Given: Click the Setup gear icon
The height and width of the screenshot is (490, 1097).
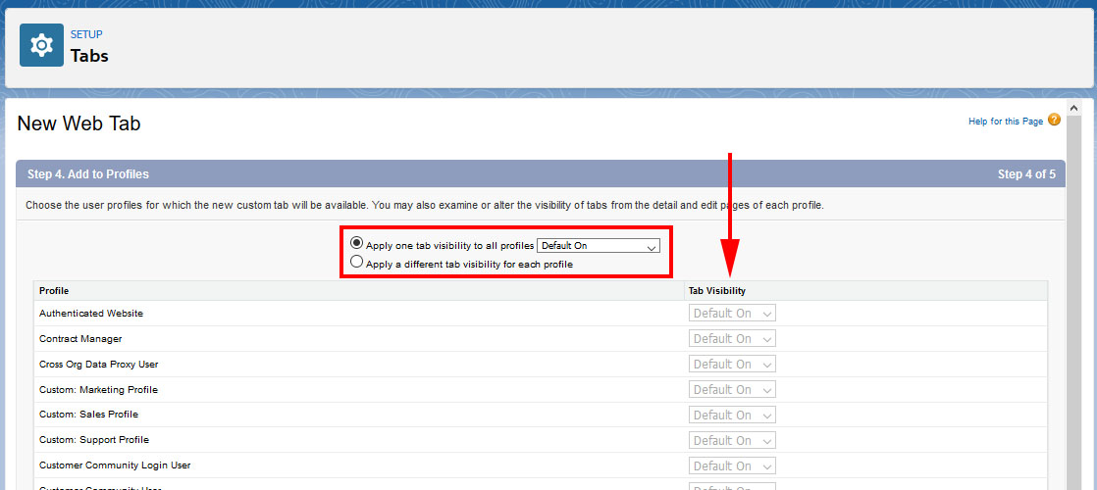Looking at the screenshot, I should point(41,45).
